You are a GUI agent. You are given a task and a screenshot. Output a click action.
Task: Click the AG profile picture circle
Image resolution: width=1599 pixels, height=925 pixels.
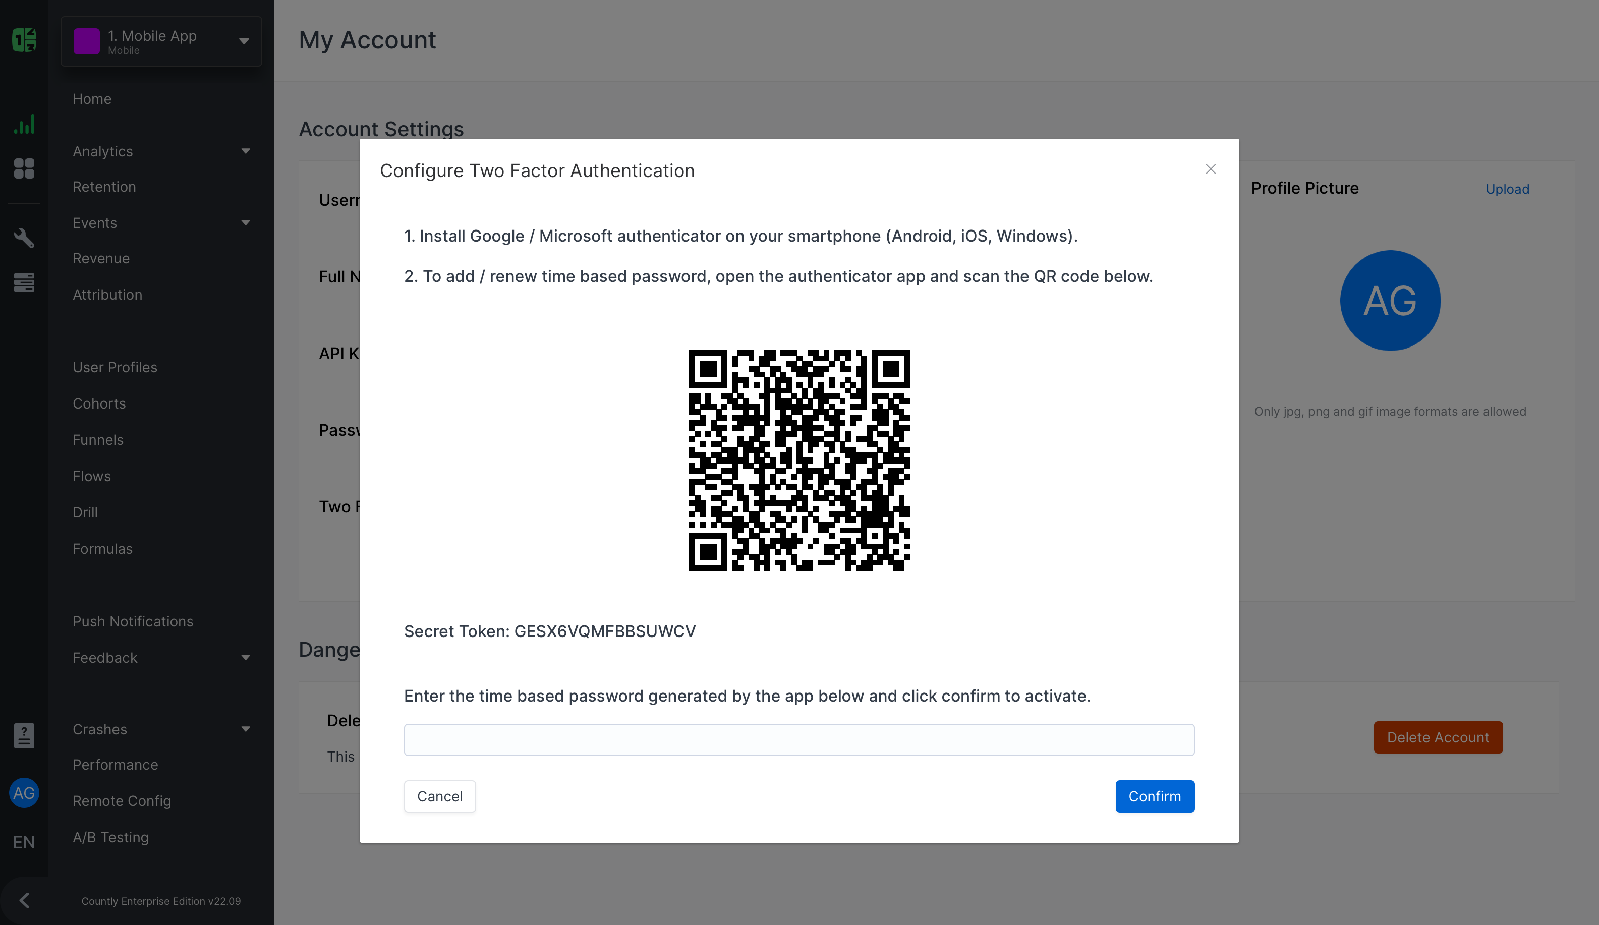point(1390,301)
